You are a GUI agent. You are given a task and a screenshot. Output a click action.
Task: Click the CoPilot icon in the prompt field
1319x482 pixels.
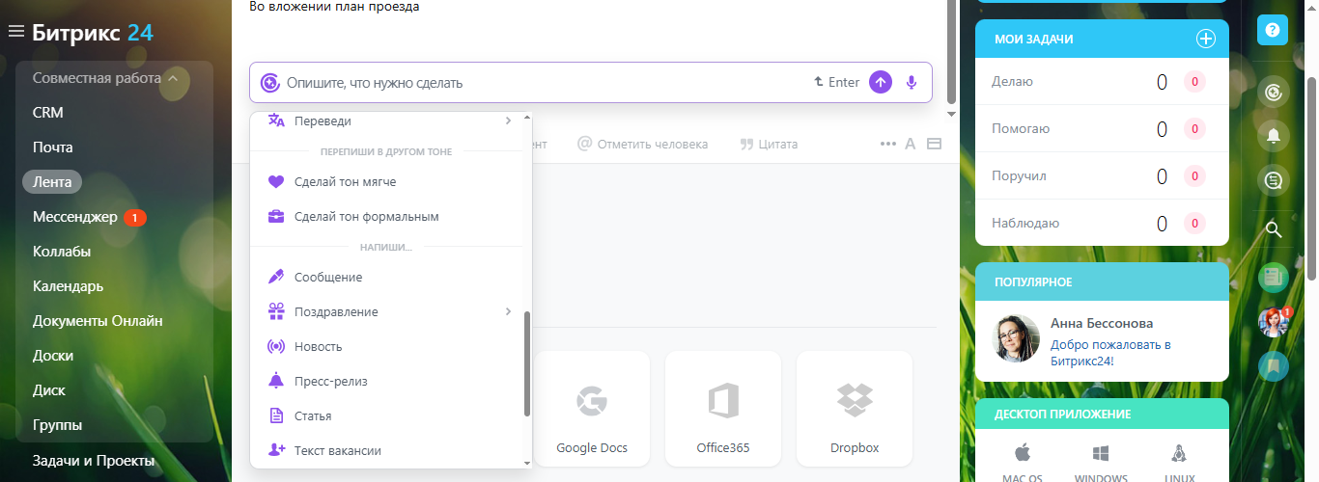tap(270, 83)
